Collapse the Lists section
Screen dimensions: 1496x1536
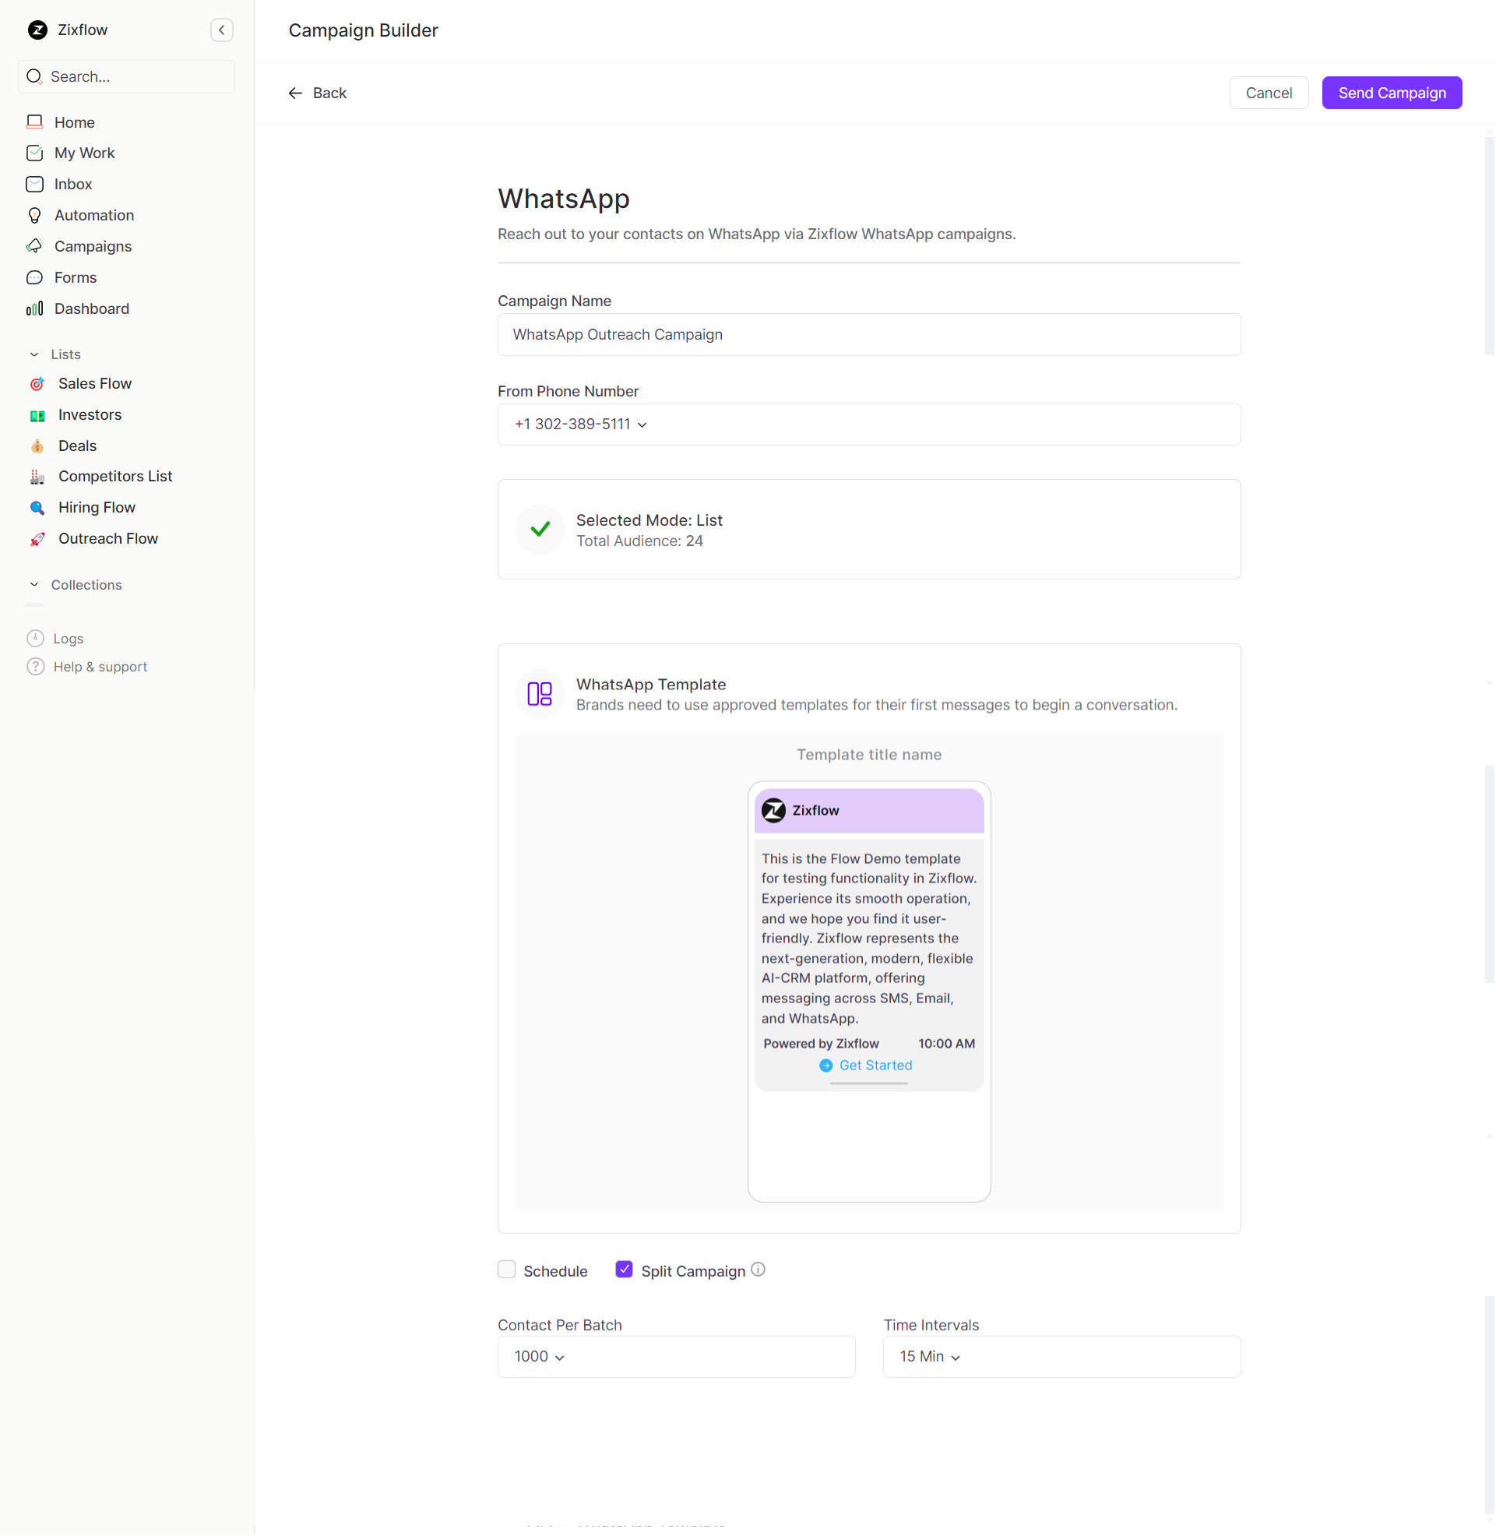point(33,354)
